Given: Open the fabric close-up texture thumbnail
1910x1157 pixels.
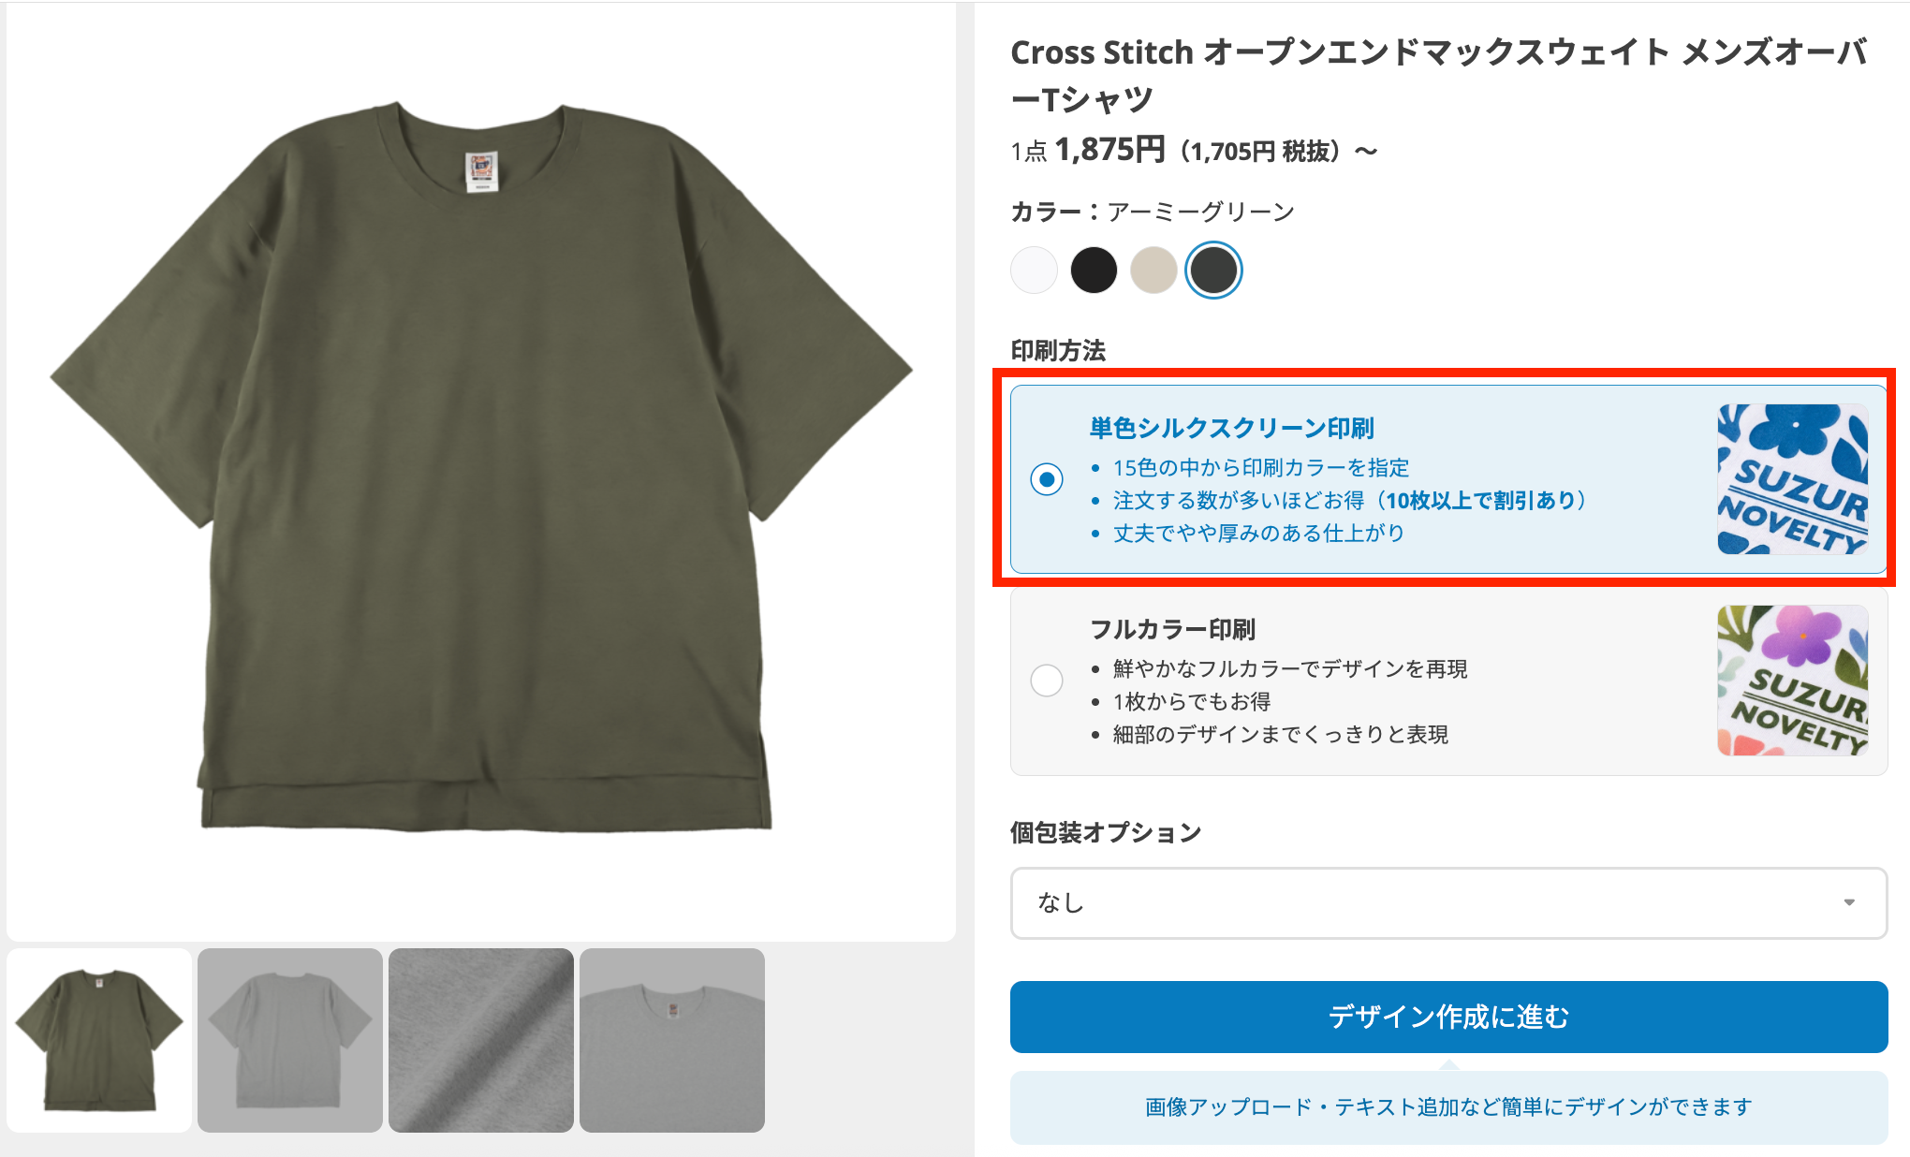Looking at the screenshot, I should tap(481, 1040).
